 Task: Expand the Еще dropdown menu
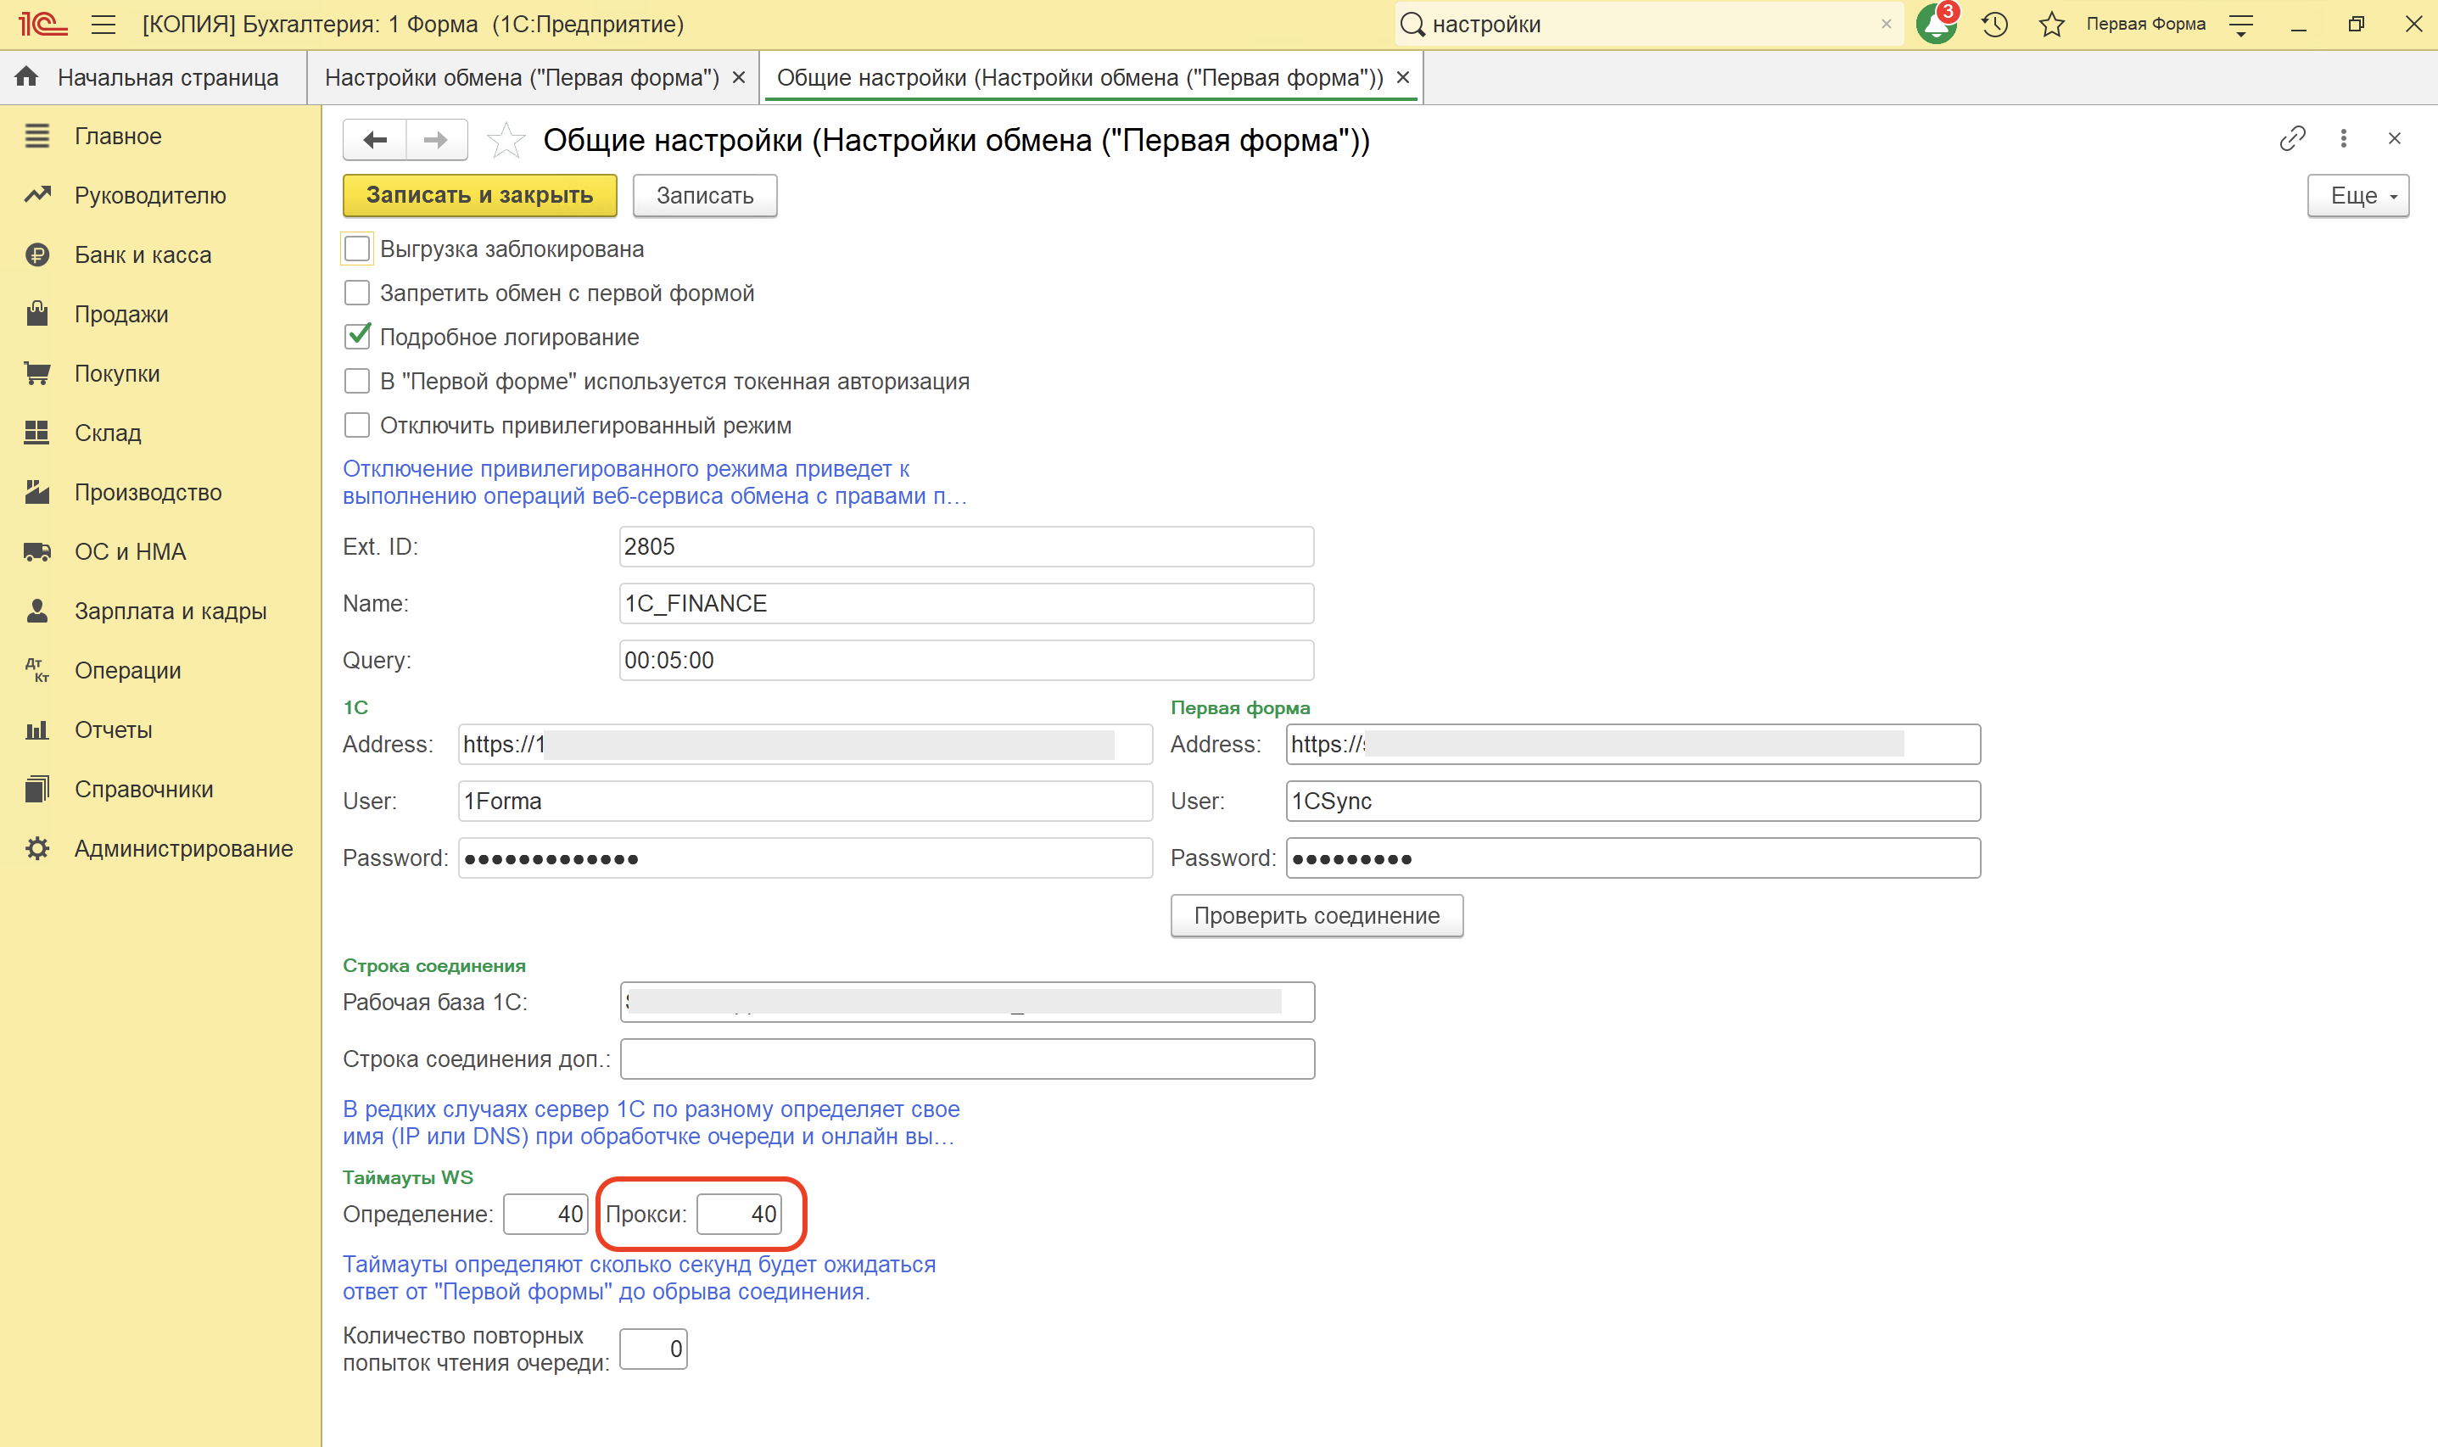[2358, 195]
